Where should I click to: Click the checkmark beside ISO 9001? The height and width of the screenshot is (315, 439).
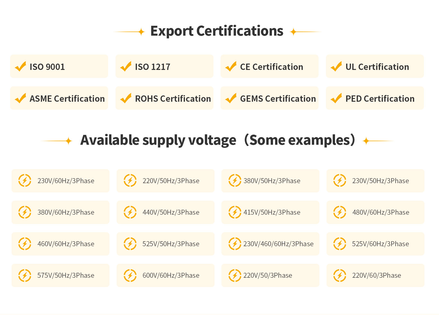[21, 66]
